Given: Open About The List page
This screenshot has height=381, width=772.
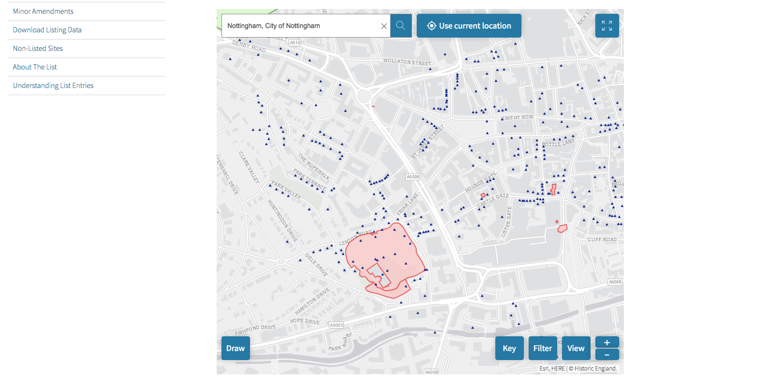Looking at the screenshot, I should pos(35,67).
